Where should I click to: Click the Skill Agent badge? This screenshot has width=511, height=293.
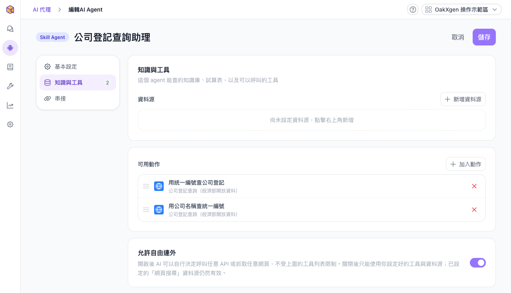click(x=52, y=37)
